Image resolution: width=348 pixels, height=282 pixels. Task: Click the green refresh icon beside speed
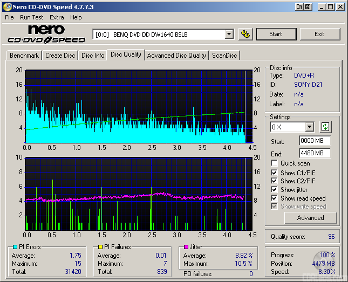click(325, 127)
